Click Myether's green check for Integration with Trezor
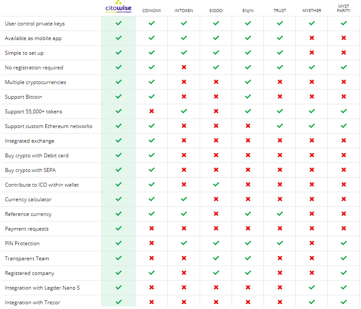 pyautogui.click(x=312, y=302)
